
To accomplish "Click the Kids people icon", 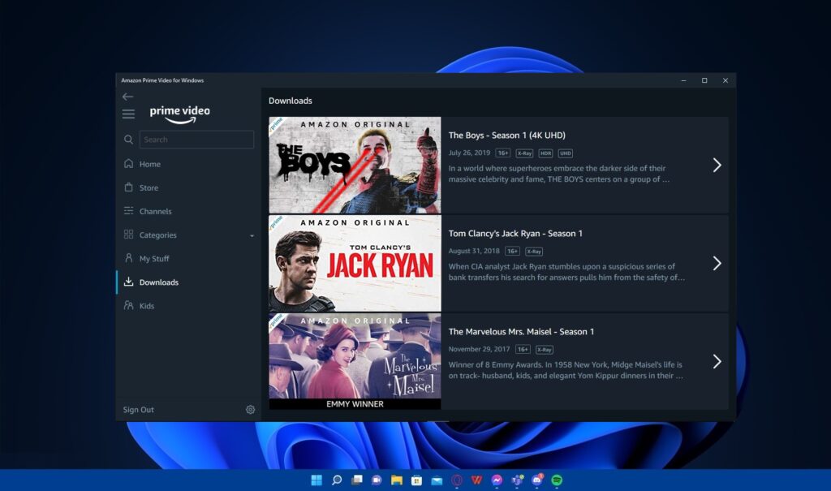I will tap(128, 305).
